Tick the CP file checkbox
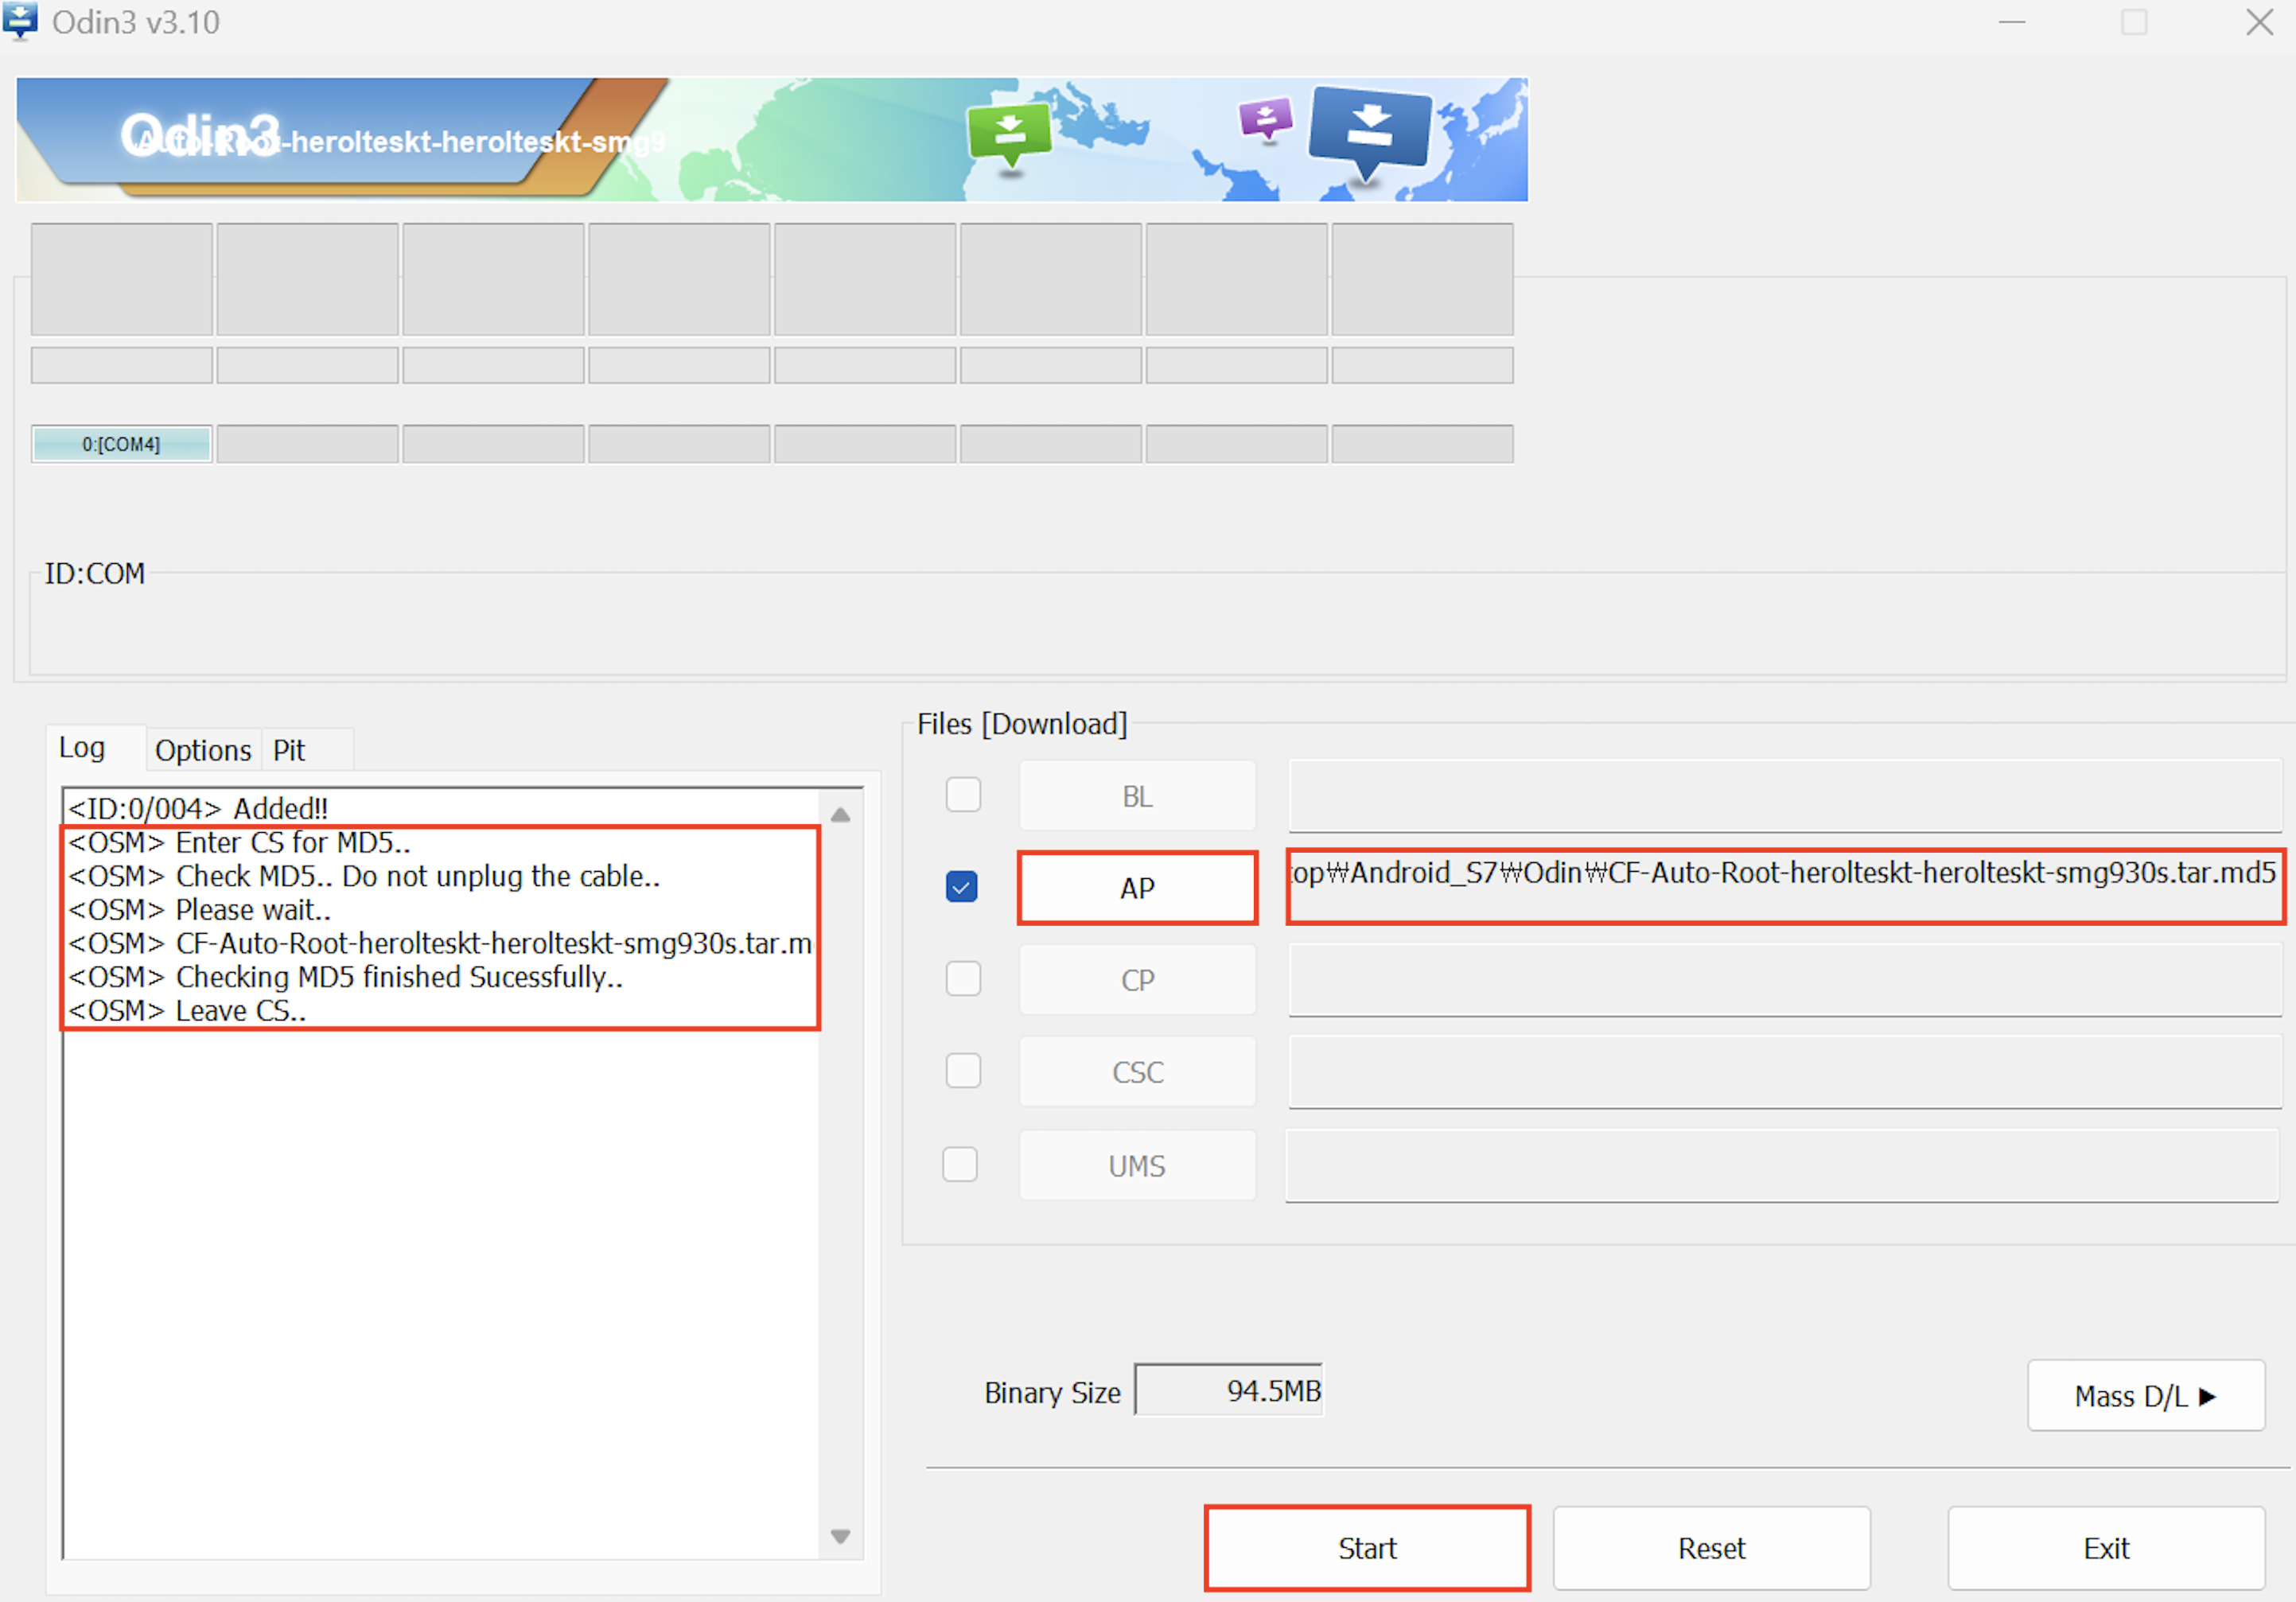 click(963, 978)
